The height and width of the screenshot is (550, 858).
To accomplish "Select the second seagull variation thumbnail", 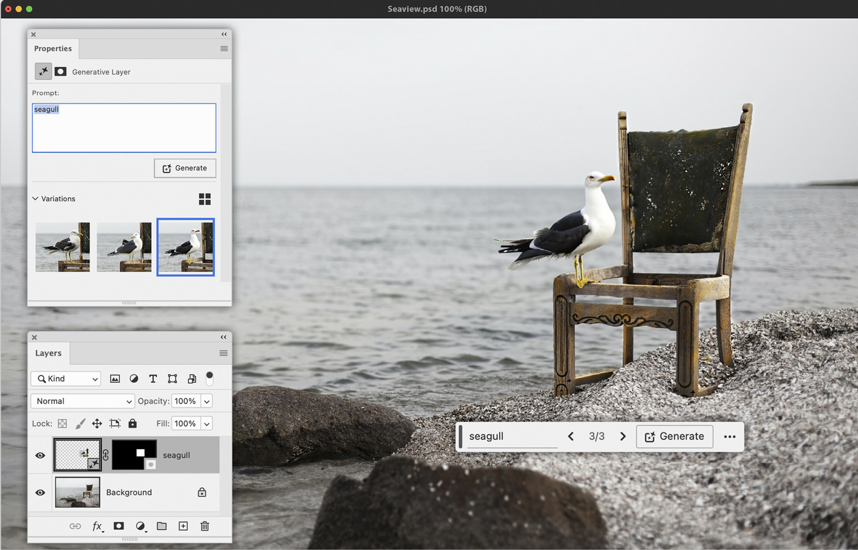I will (124, 247).
